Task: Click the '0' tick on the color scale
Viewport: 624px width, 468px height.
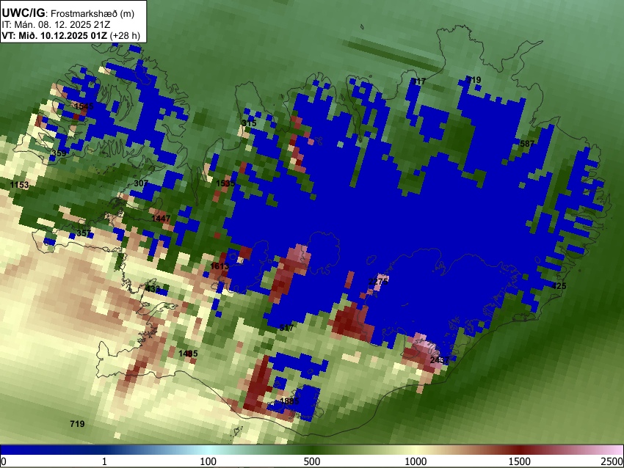Action: (4, 461)
